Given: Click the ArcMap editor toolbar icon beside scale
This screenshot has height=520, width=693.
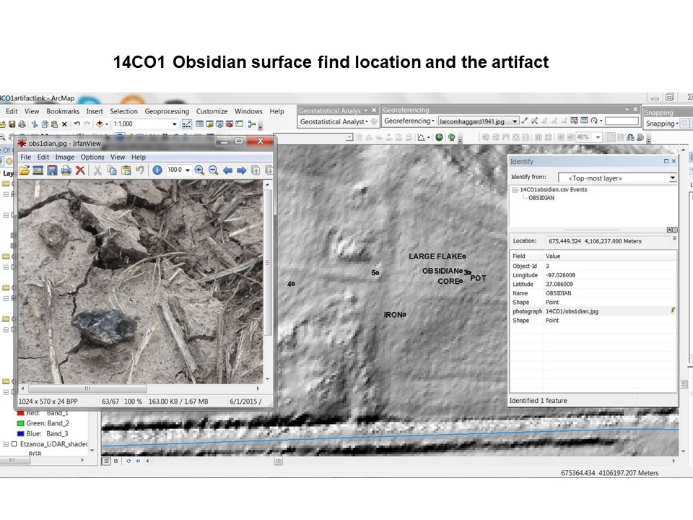Looking at the screenshot, I should point(187,124).
